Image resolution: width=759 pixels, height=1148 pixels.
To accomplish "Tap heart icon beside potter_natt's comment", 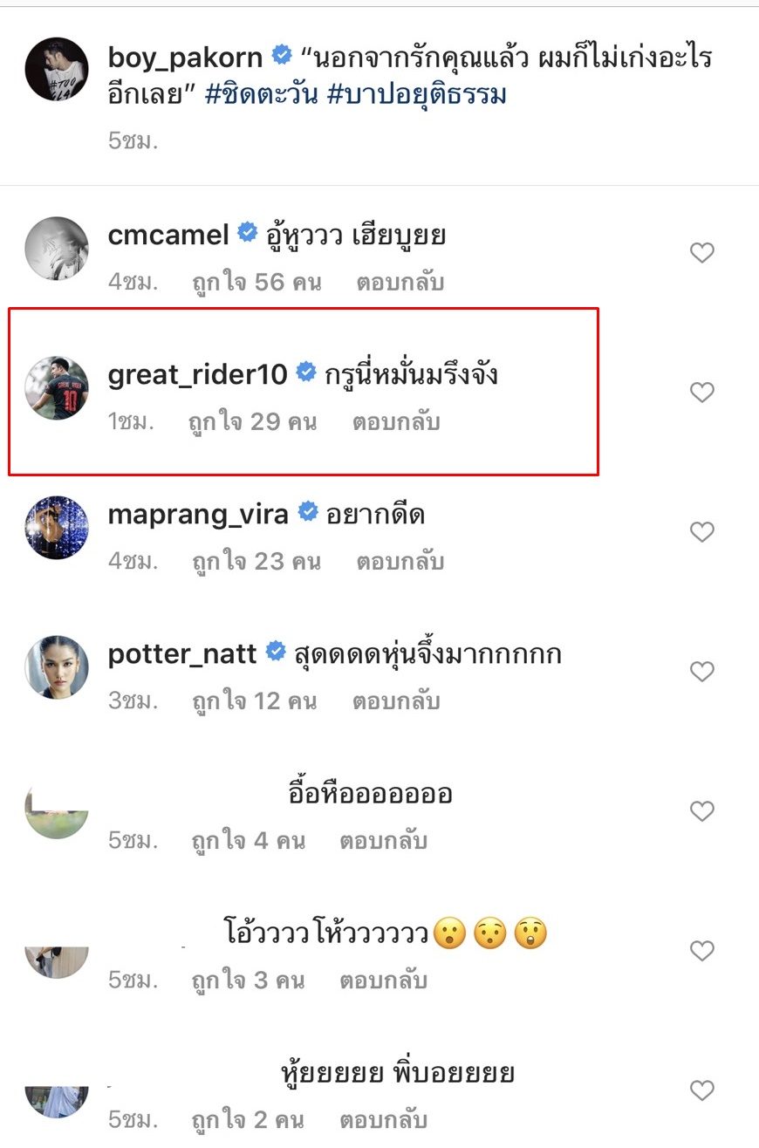I will [702, 672].
